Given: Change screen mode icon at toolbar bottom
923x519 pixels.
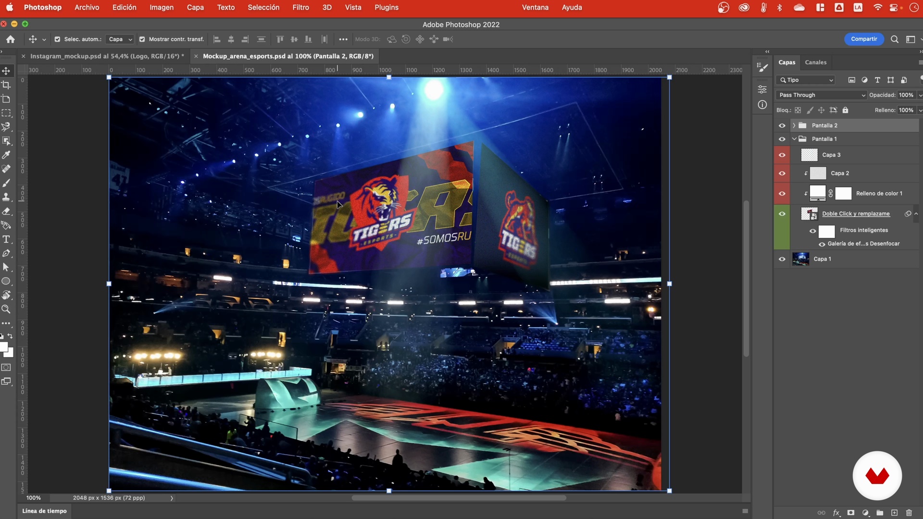Looking at the screenshot, I should pos(6,382).
